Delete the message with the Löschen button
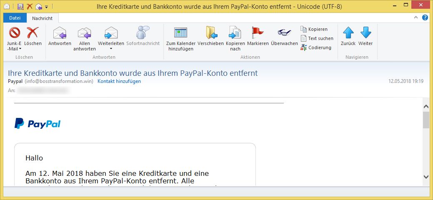The width and height of the screenshot is (433, 200). (33, 33)
